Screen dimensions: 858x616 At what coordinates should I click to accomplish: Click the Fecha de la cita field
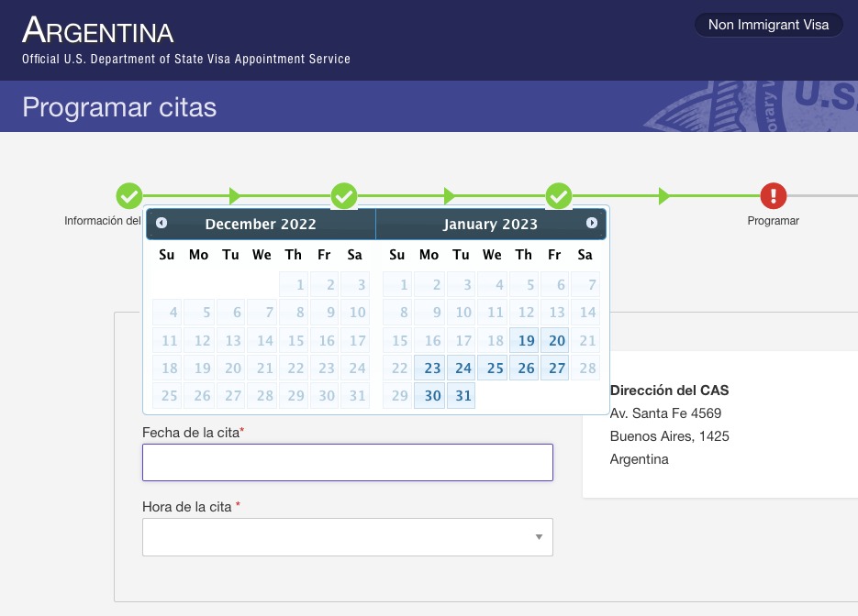point(347,463)
